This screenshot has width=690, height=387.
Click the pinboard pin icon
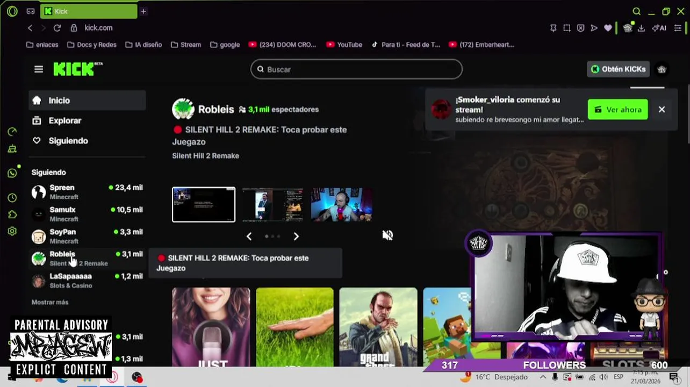(x=553, y=28)
